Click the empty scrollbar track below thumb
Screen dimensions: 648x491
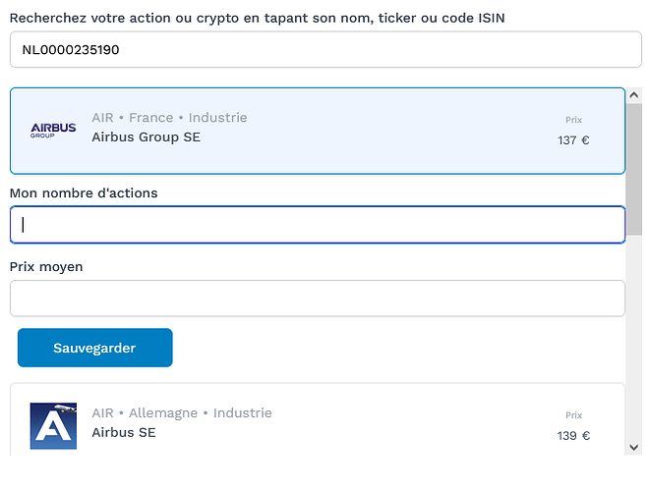click(x=635, y=344)
